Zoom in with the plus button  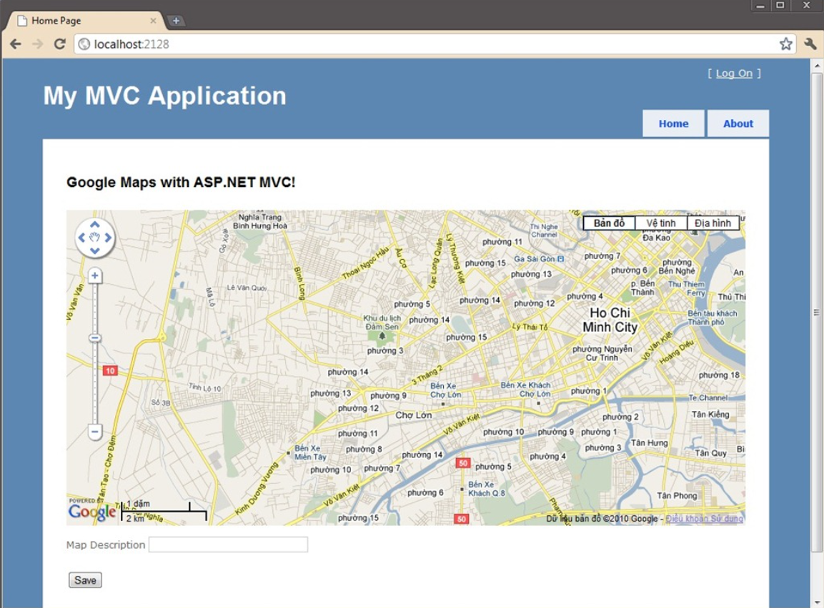tap(94, 275)
